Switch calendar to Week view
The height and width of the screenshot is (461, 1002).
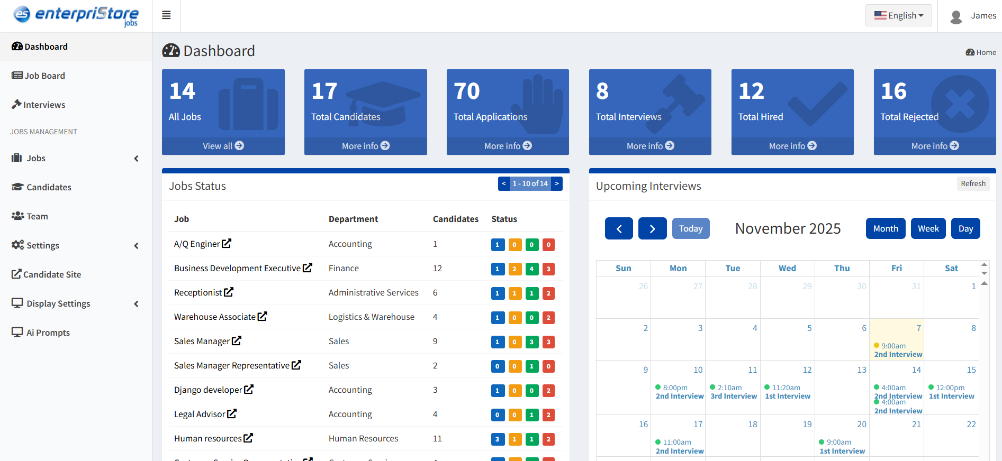928,228
